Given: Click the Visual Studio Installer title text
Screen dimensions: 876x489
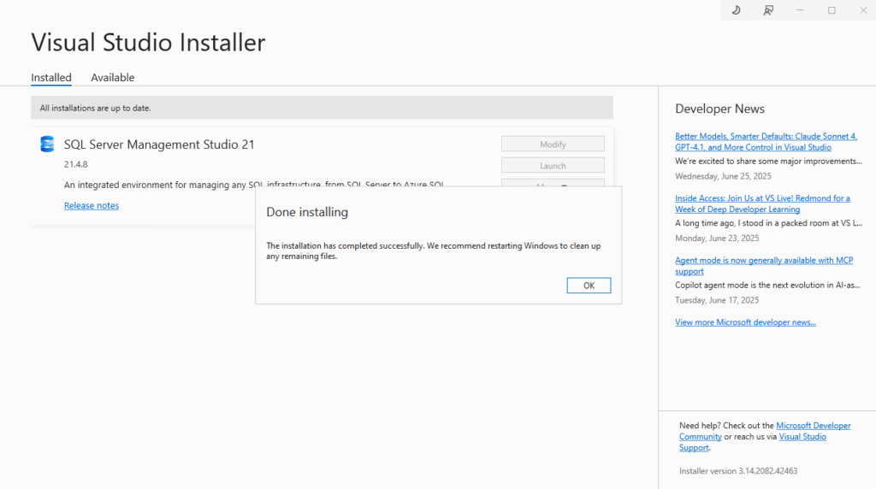Looking at the screenshot, I should point(148,43).
